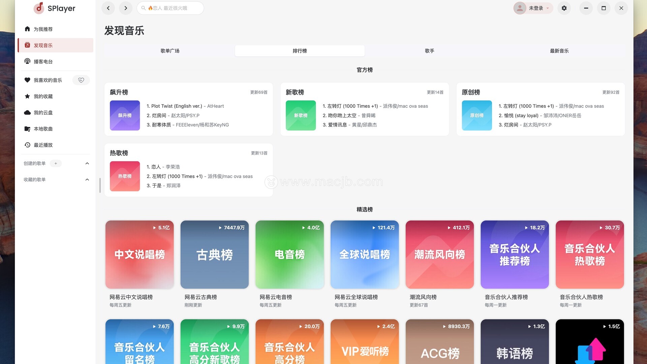Open 我的收藏 star icon

point(27,96)
